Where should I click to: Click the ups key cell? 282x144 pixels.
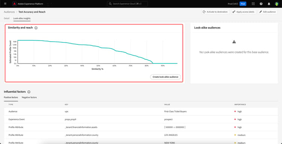[x=66, y=111]
